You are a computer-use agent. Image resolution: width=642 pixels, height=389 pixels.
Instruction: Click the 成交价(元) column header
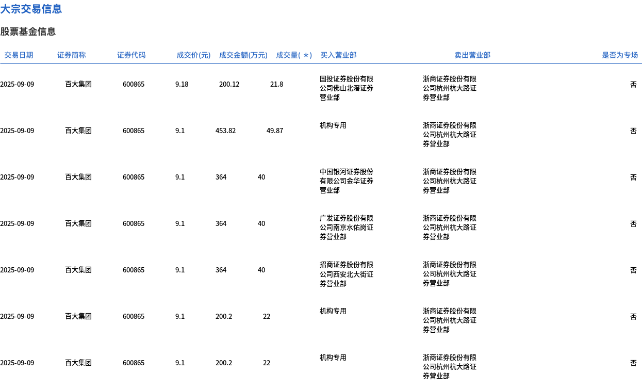click(x=193, y=55)
